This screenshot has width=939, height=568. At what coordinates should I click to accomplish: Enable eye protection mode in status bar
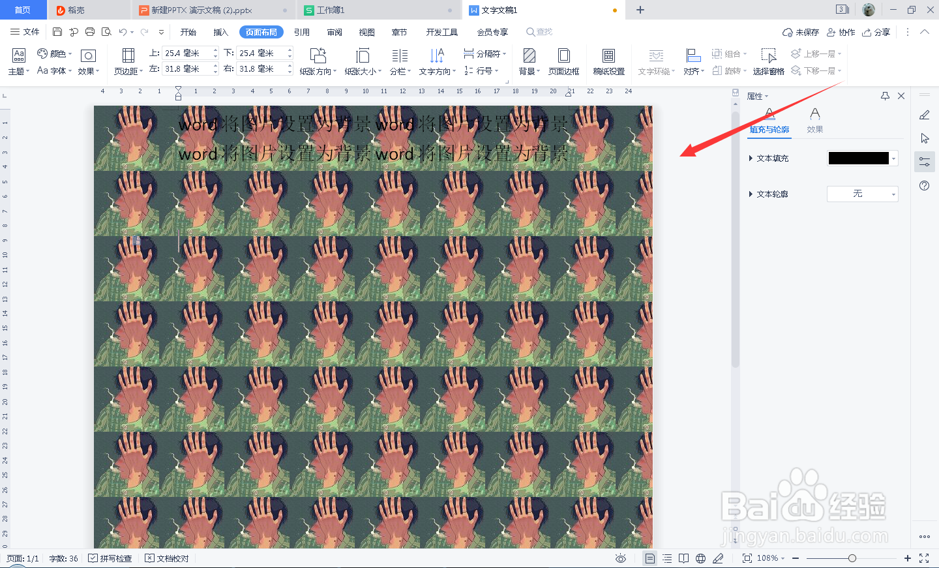point(621,558)
